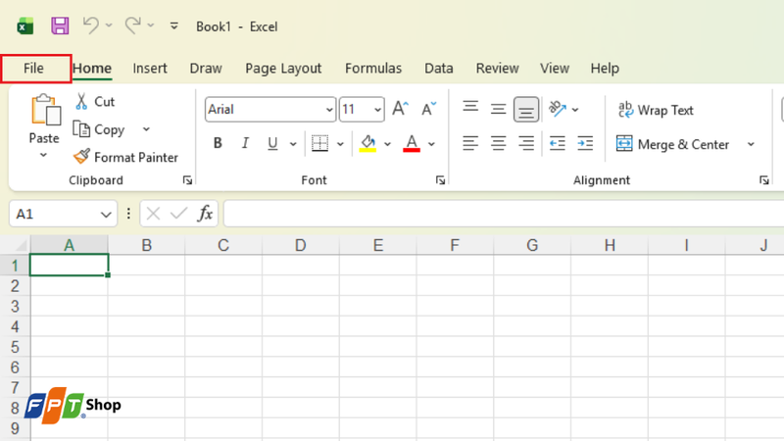Apply red font color
Viewport: 784px width, 441px height.
point(412,143)
